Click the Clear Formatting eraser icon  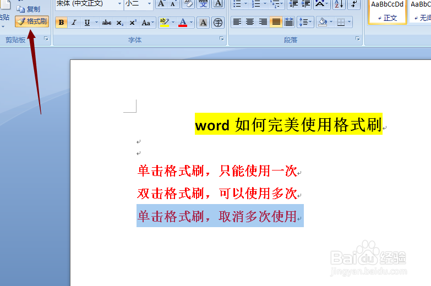tap(188, 4)
